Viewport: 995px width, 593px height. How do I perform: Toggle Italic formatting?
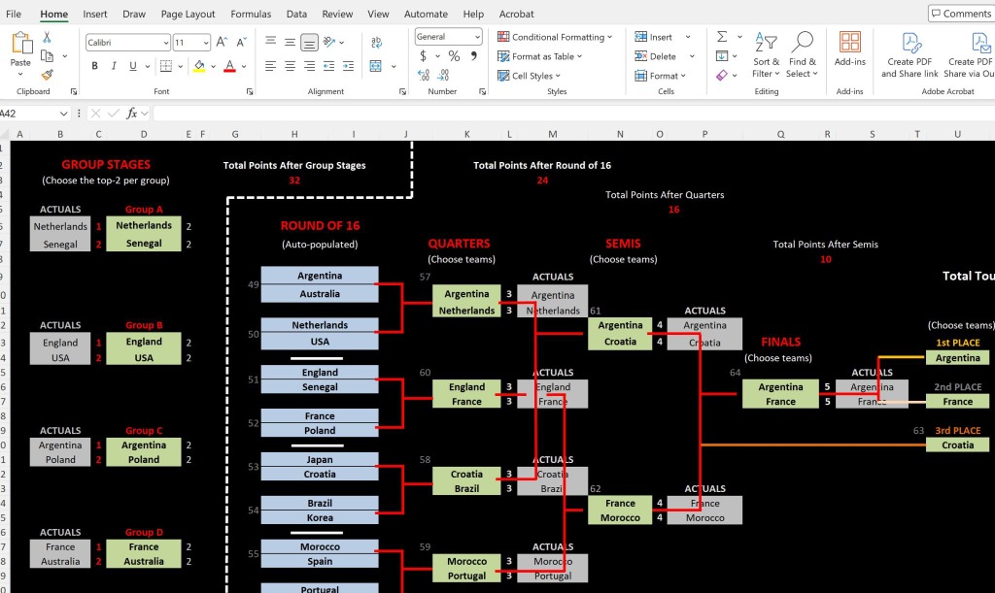114,66
